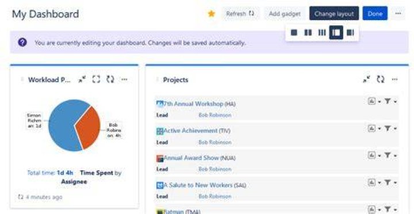Open Bob Robinson lead of Salute to New Workers
Screen dimensions: 414x214
click(x=215, y=196)
